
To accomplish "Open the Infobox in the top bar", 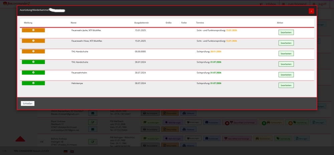I will (268, 4).
